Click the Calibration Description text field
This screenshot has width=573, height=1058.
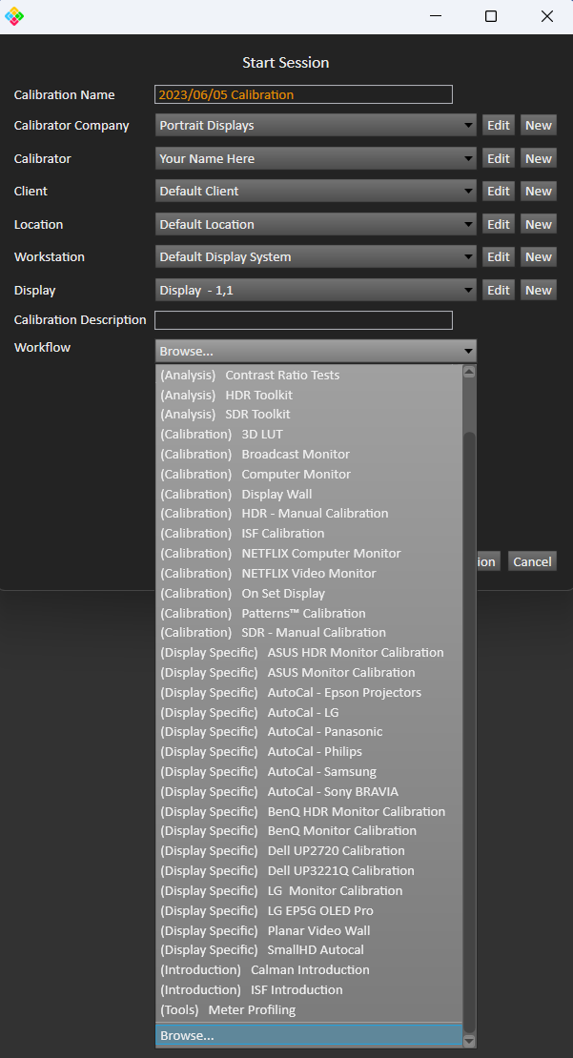pos(303,320)
